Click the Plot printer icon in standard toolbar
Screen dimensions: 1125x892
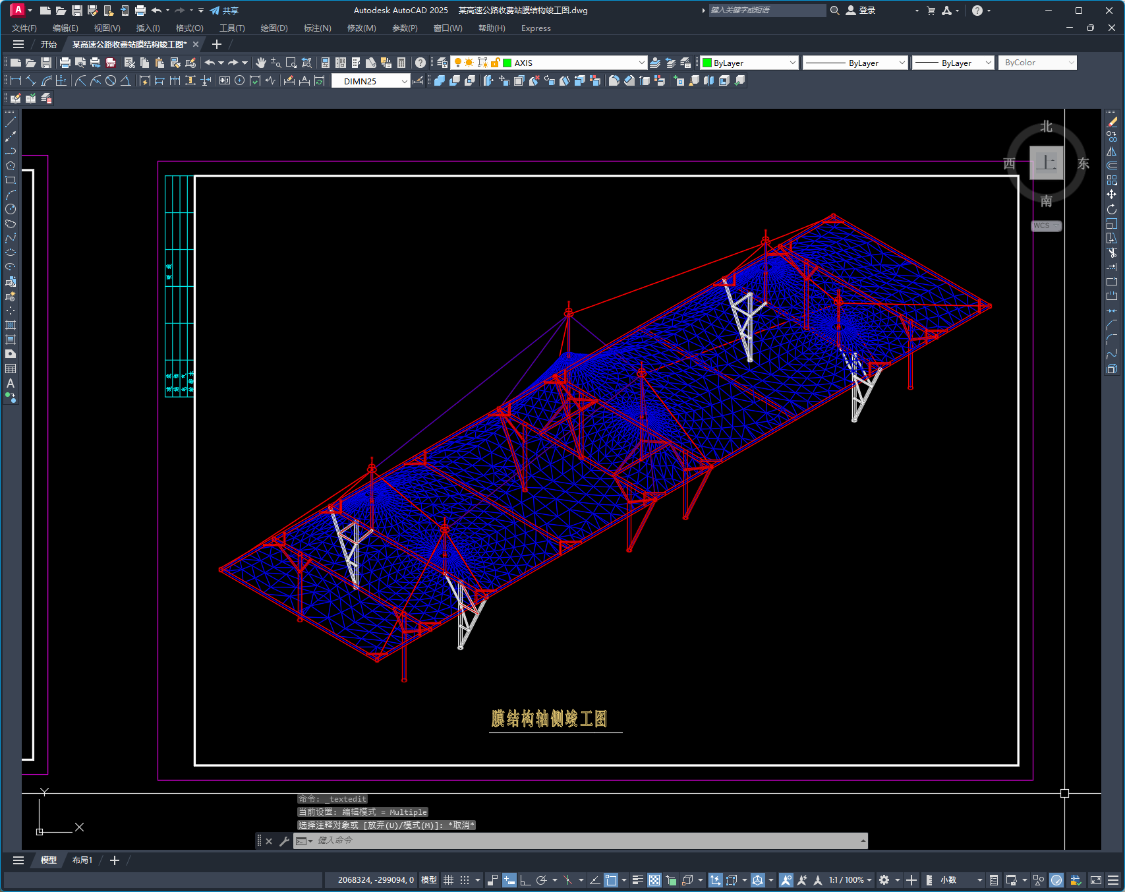pyautogui.click(x=65, y=63)
